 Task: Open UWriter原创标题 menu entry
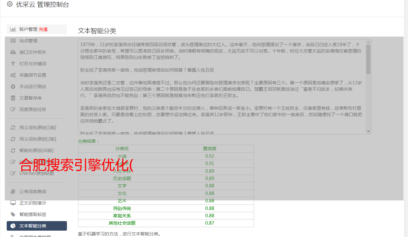(37, 173)
